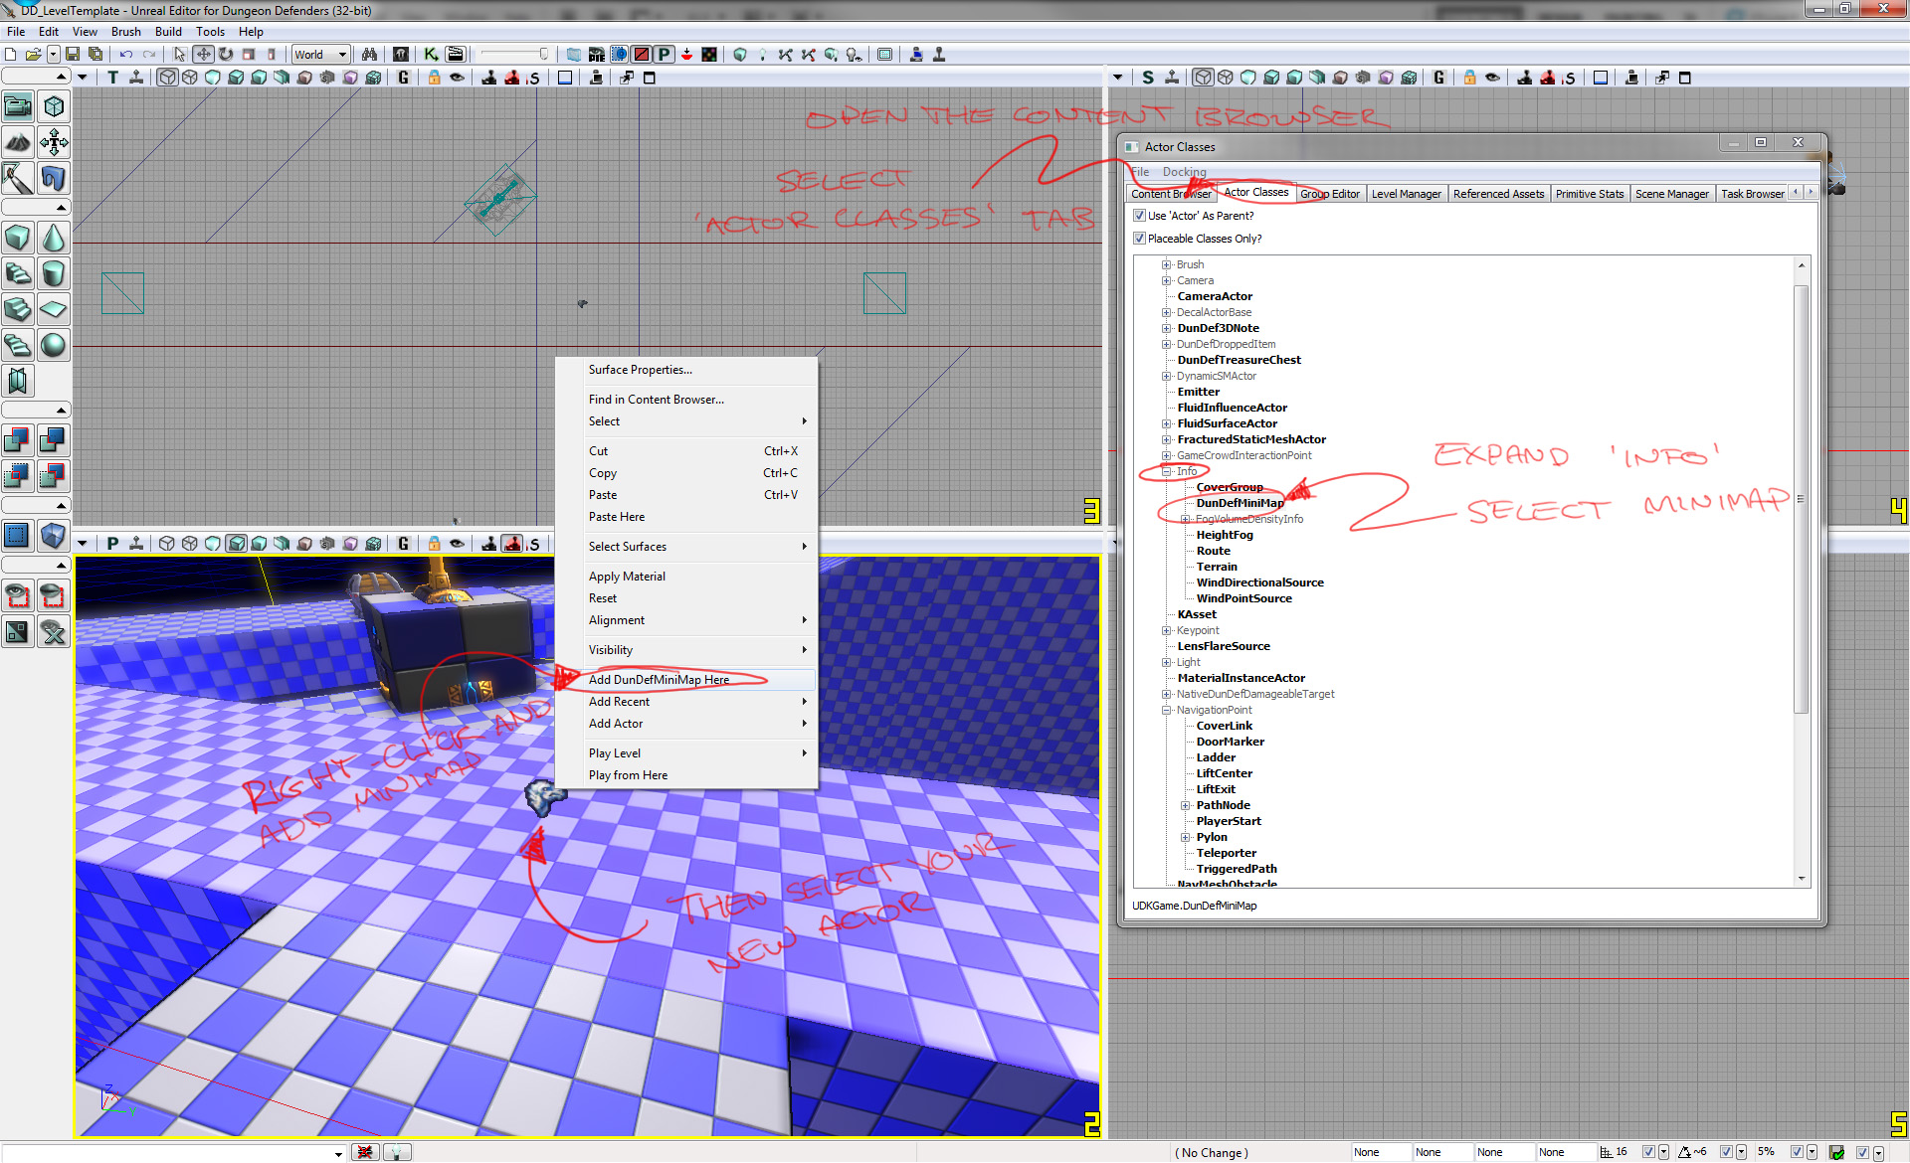Select the Camera mode tool
Viewport: 1910px width, 1163px height.
tap(18, 106)
